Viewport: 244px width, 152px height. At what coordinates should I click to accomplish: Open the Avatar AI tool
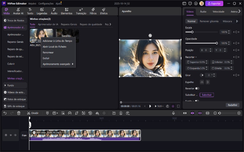[18, 11]
